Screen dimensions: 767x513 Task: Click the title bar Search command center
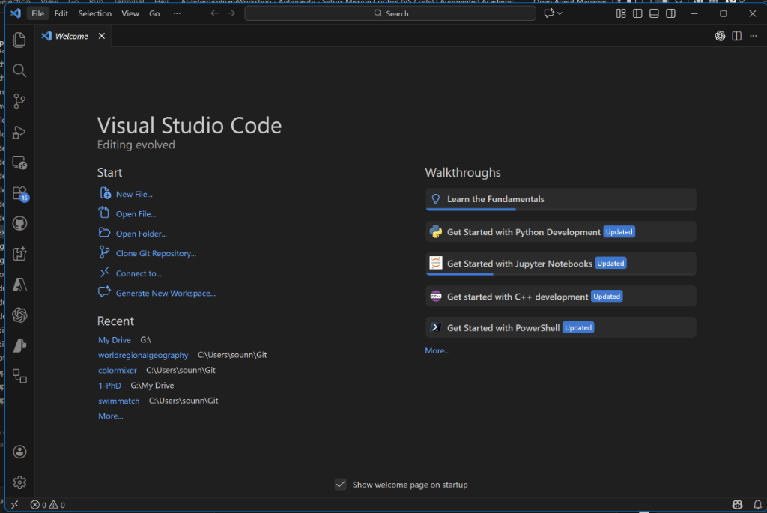pos(390,13)
